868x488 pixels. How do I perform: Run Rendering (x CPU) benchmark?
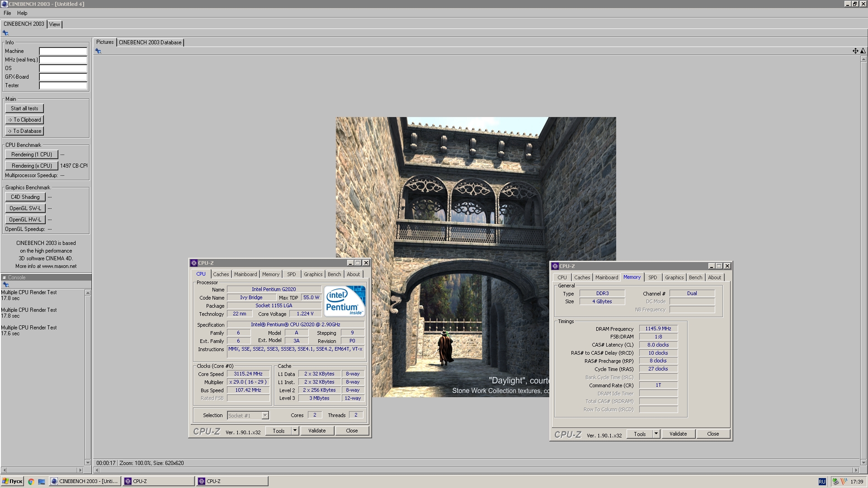click(x=32, y=166)
